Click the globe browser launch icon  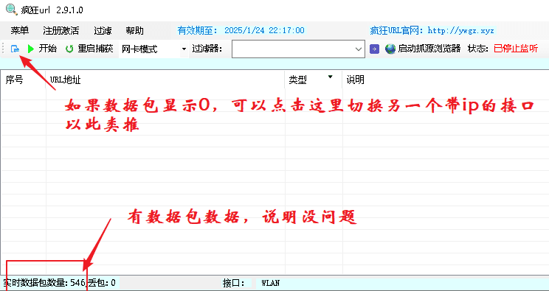click(390, 49)
